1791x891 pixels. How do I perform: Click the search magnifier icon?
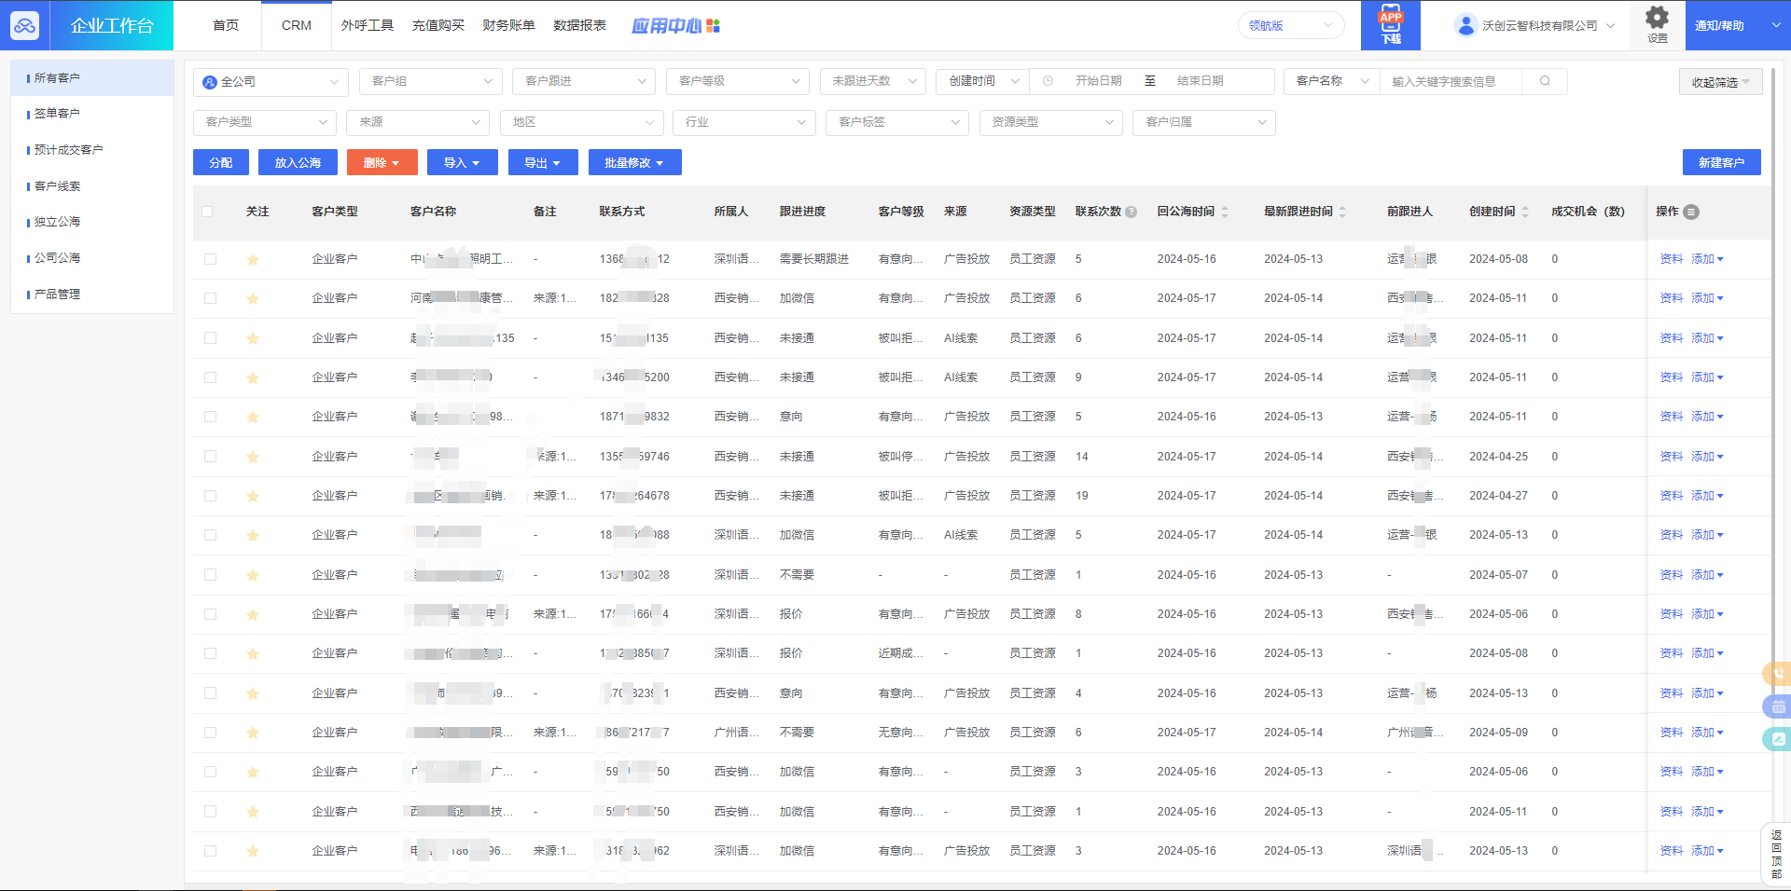[1545, 81]
